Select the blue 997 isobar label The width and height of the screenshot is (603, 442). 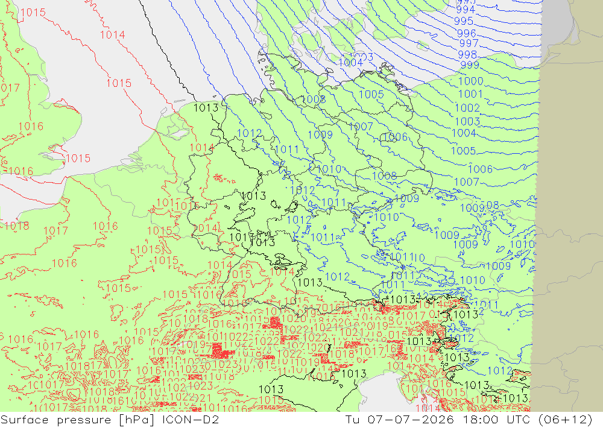tap(469, 43)
